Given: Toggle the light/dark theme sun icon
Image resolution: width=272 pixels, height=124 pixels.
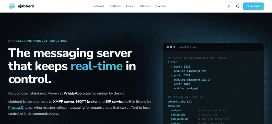Looking at the screenshot, I should pyautogui.click(x=229, y=6).
